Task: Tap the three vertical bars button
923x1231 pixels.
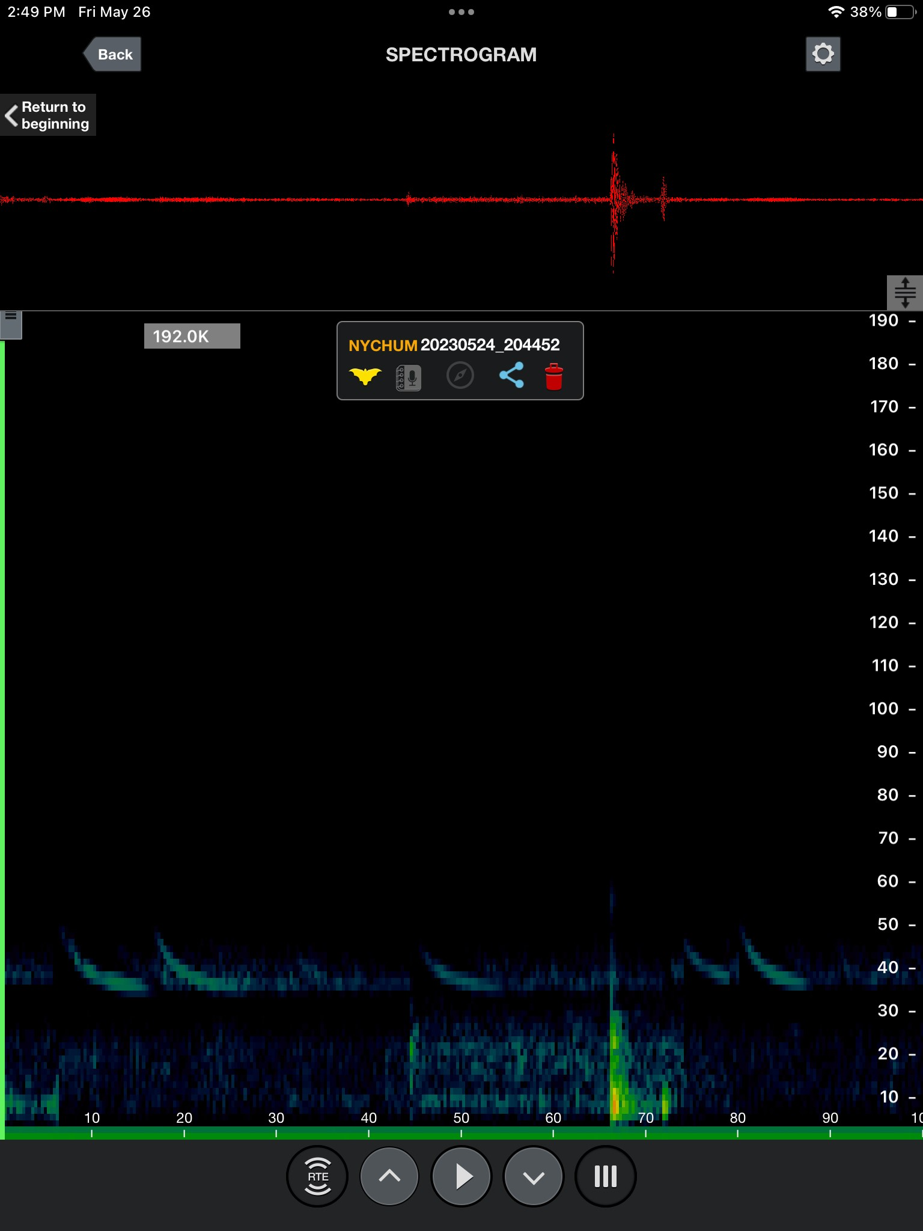Action: (606, 1176)
